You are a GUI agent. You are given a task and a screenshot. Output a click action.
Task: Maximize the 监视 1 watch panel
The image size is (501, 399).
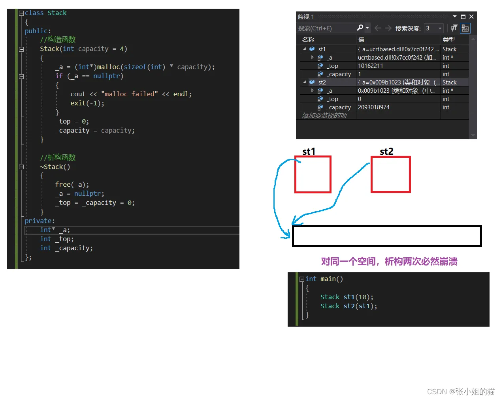click(x=463, y=17)
